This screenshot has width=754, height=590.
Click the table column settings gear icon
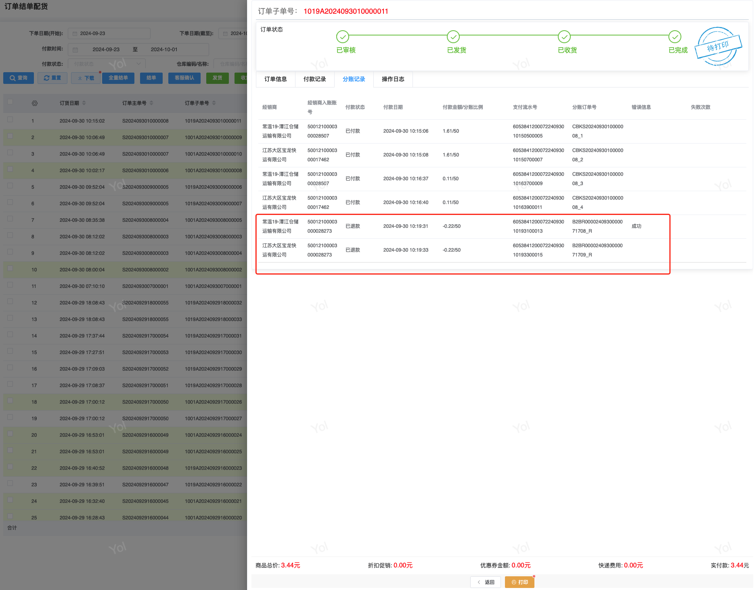[35, 103]
